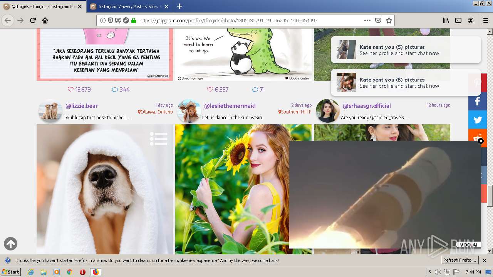Open the sunflower woman photo

tap(232, 189)
